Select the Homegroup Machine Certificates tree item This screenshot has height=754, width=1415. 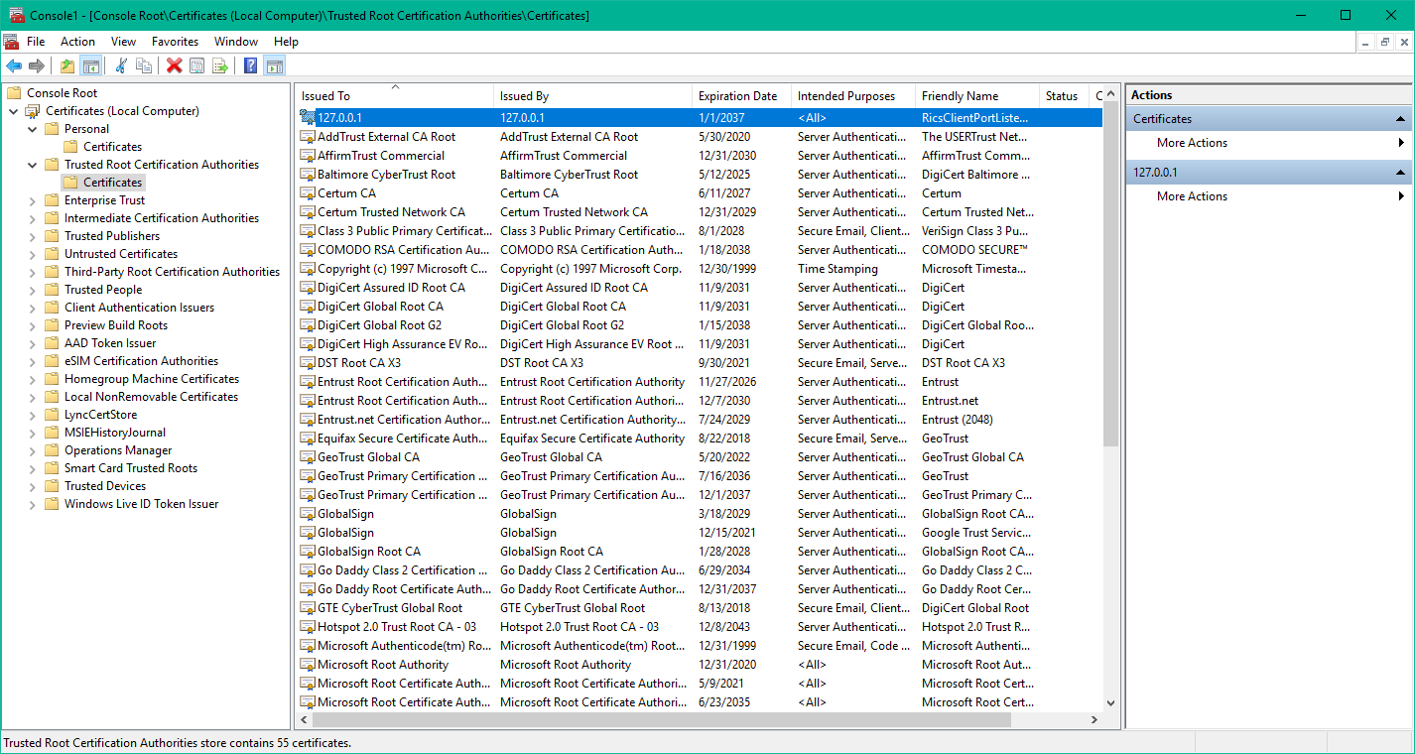(x=152, y=379)
